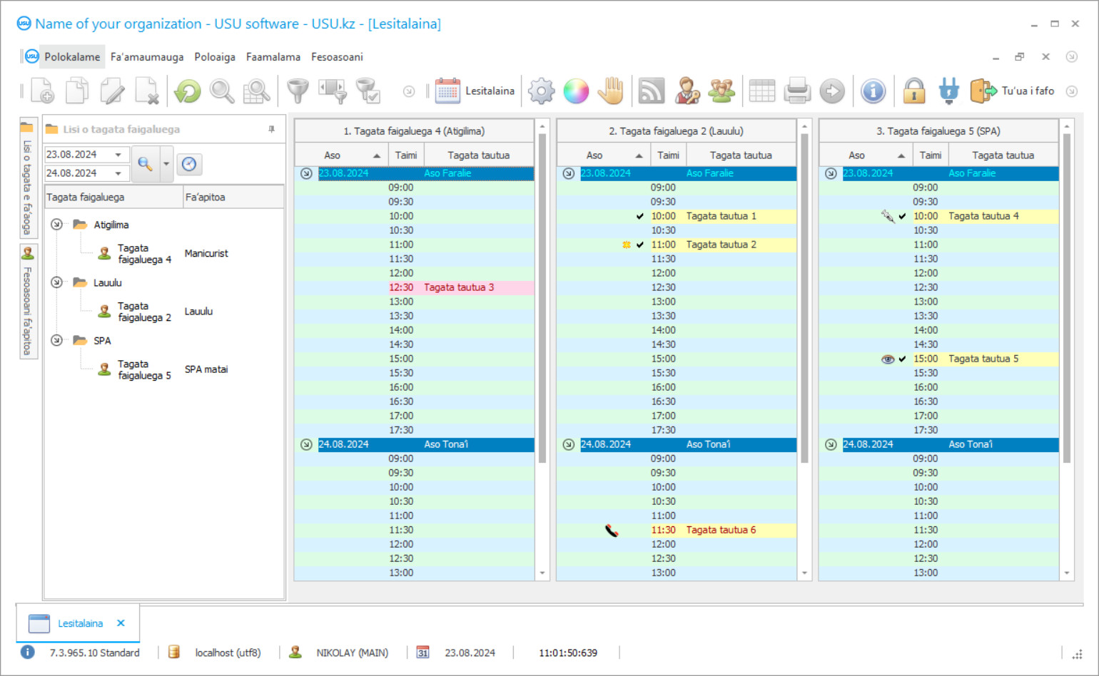Click the green refresh arrow icon

point(188,91)
